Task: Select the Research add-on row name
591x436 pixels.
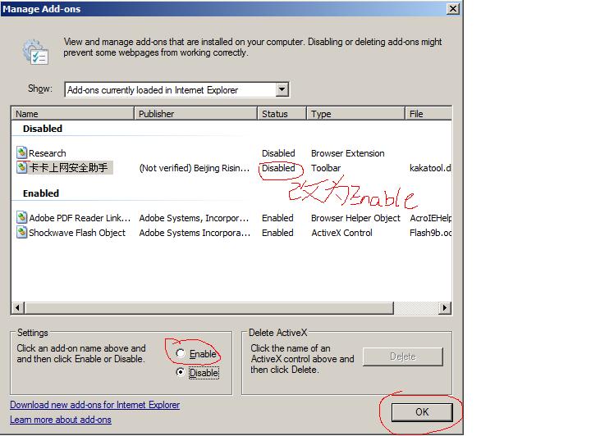Action: (x=48, y=153)
